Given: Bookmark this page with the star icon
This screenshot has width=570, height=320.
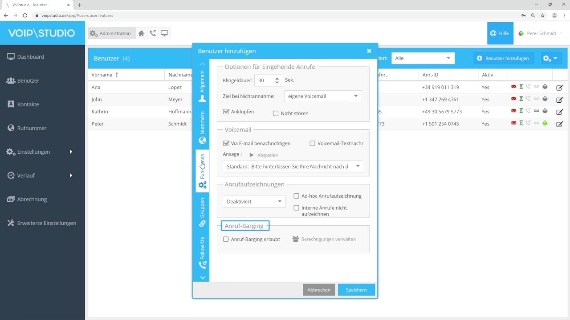Looking at the screenshot, I should click(543, 15).
